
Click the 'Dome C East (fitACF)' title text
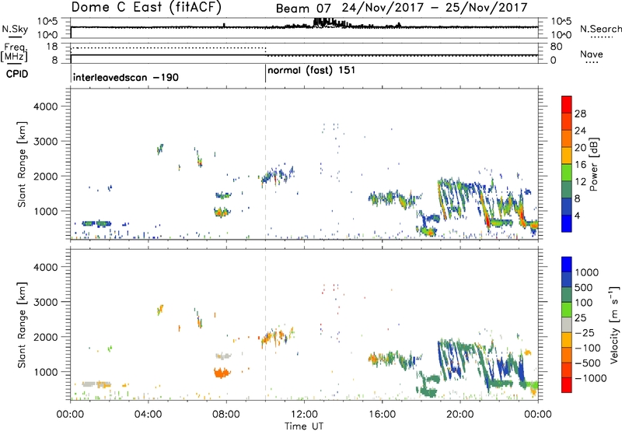click(x=146, y=8)
